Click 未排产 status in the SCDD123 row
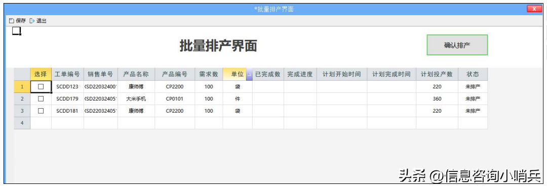Screen dimensions: 547x189 [x=473, y=87]
